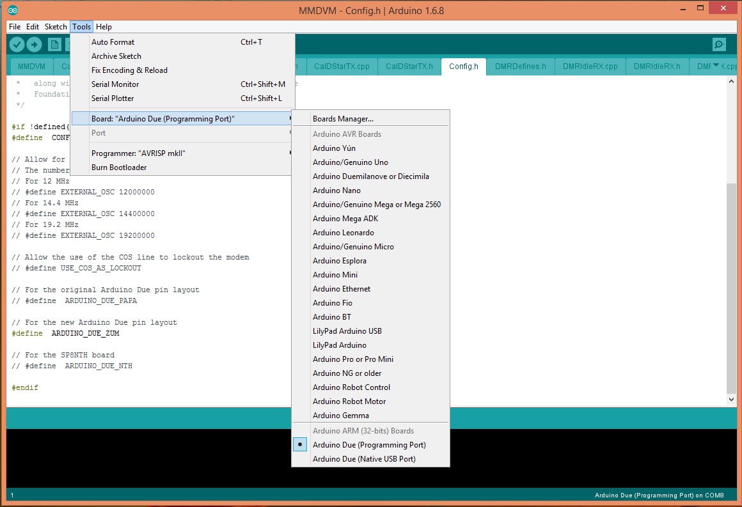742x507 pixels.
Task: Open Serial Plotter menu item
Action: [x=182, y=98]
